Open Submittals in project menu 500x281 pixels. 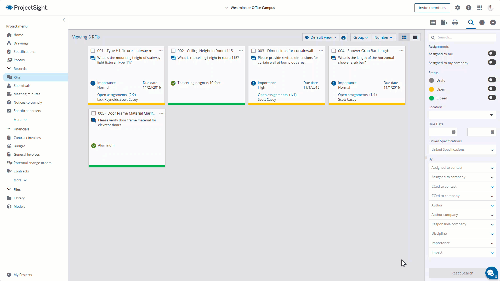22,86
